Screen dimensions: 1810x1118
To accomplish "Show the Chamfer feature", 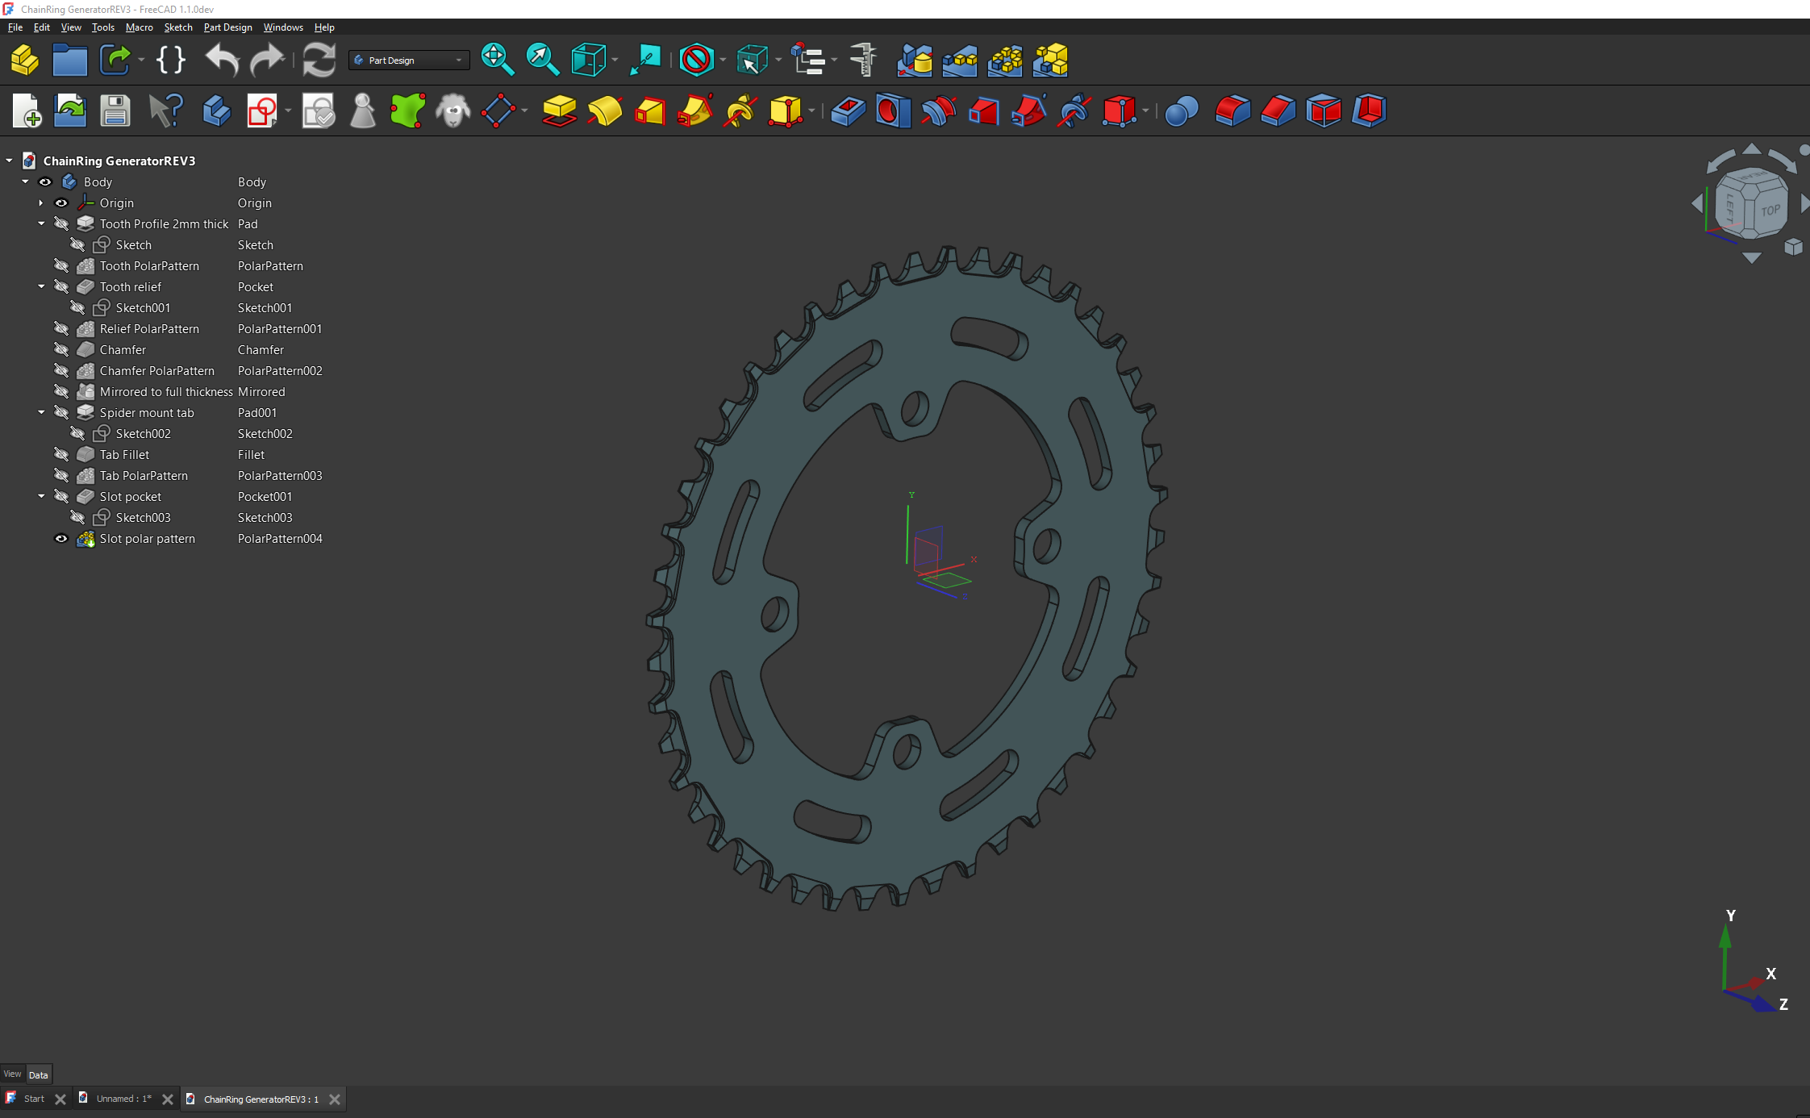I will (61, 350).
